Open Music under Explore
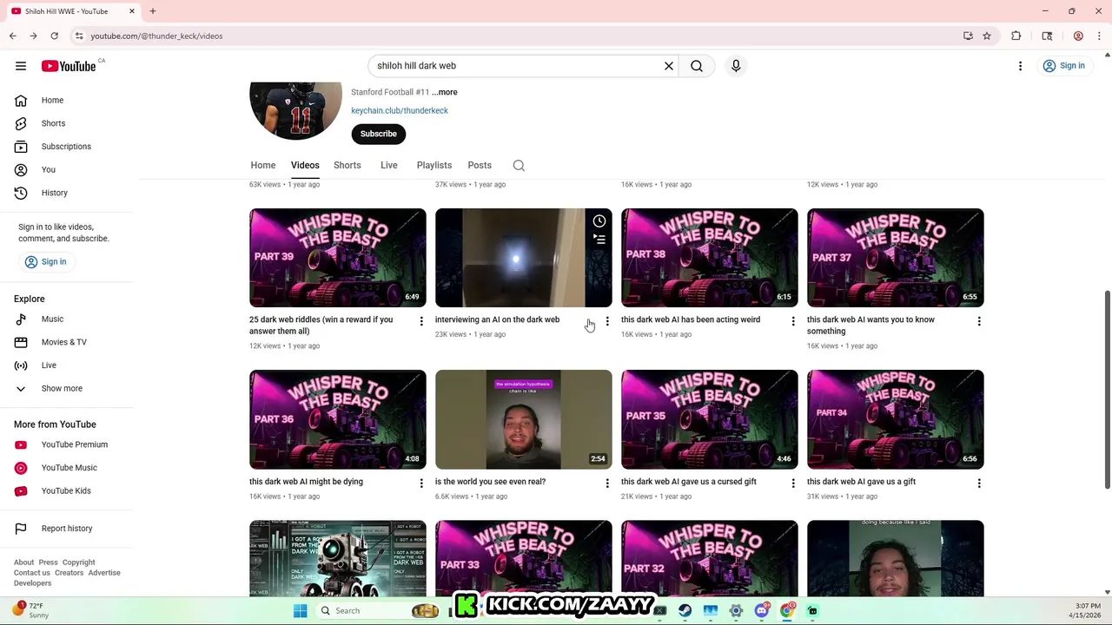This screenshot has height=625, width=1112. click(52, 319)
